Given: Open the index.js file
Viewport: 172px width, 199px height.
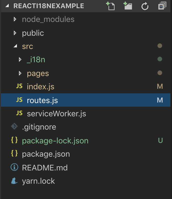Looking at the screenshot, I should point(41,87).
